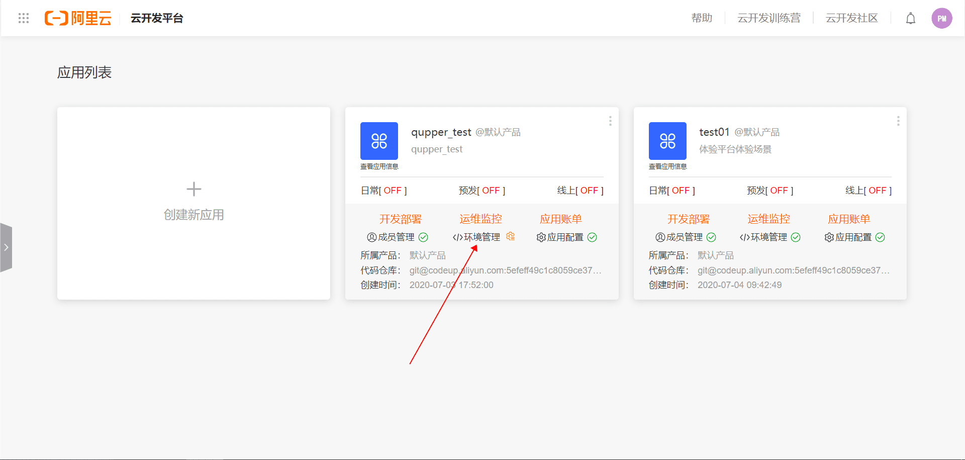Screen dimensions: 965x460
Task: Open the PM user avatar menu
Action: tap(941, 19)
